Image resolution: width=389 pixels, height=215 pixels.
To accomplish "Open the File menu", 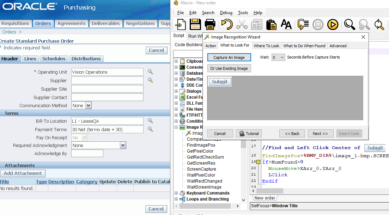I will pyautogui.click(x=181, y=13).
